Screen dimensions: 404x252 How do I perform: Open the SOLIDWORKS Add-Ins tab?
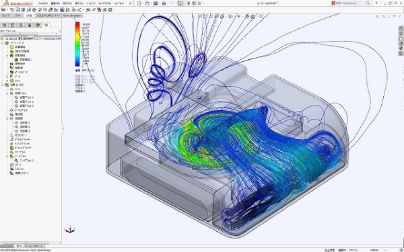pyautogui.click(x=48, y=15)
